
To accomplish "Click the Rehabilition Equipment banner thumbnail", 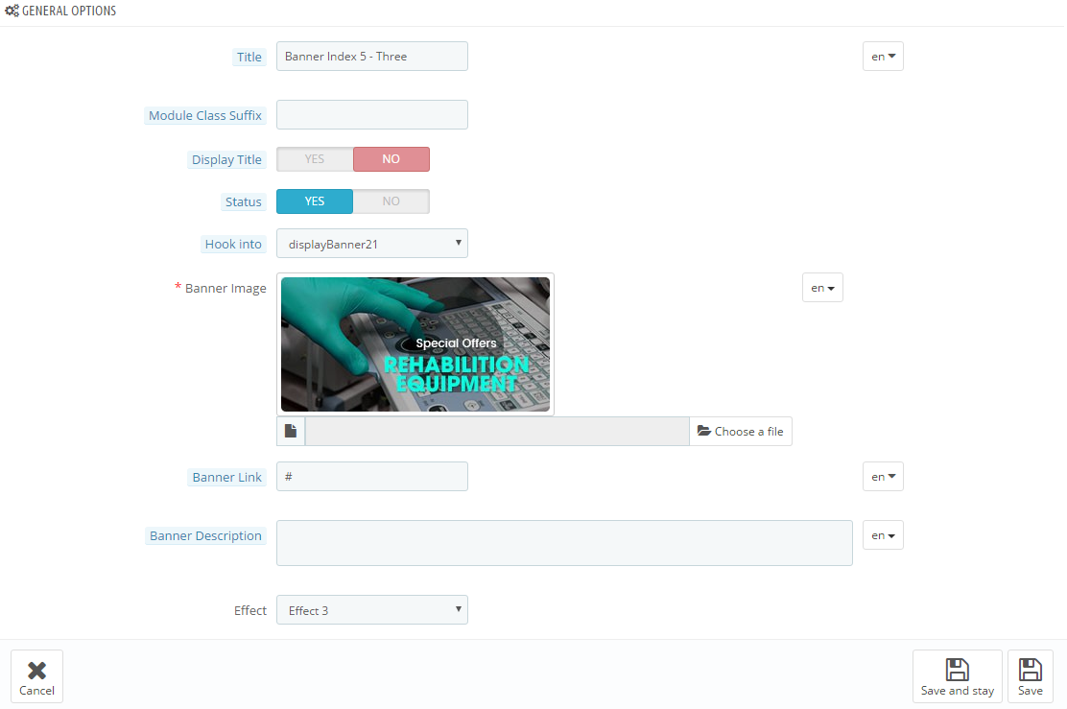I will coord(415,344).
